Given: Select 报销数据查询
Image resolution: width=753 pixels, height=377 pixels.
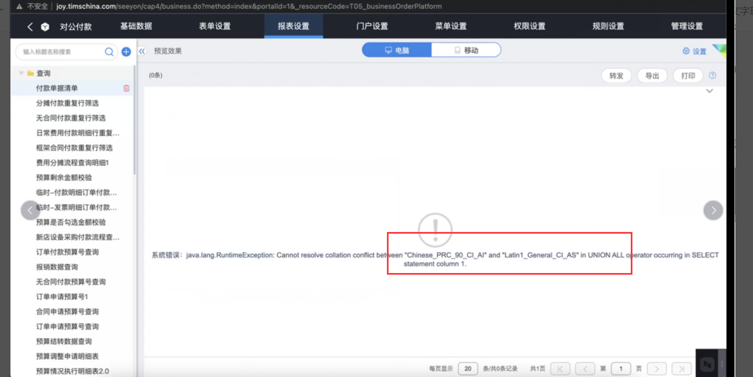Looking at the screenshot, I should [x=57, y=267].
